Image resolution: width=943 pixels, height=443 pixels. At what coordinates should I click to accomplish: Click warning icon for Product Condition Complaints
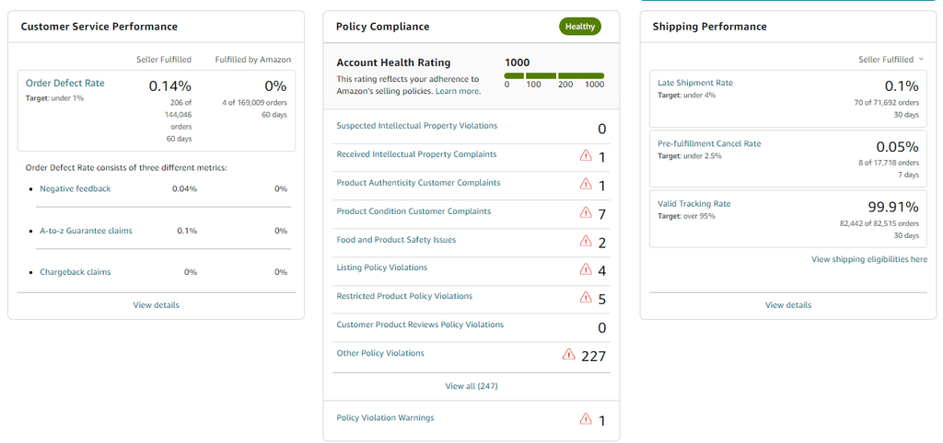pyautogui.click(x=586, y=213)
